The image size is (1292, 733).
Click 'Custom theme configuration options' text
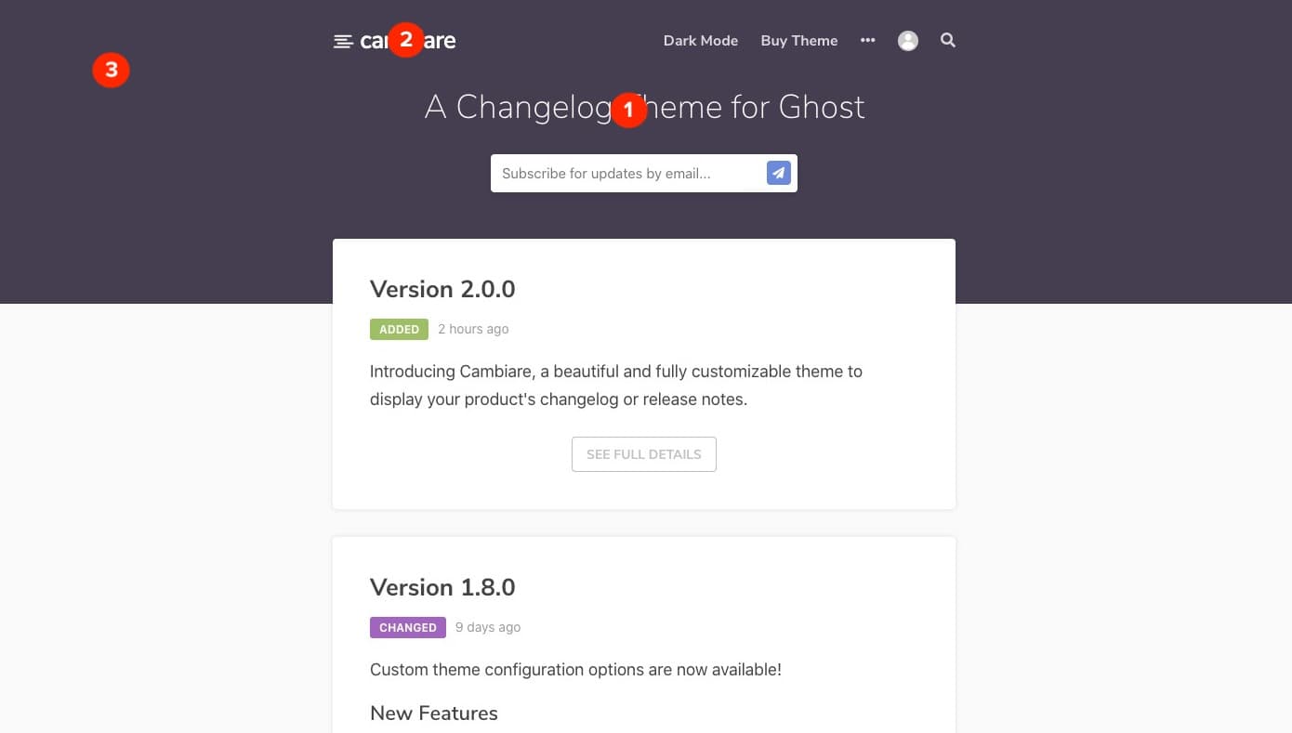pyautogui.click(x=575, y=669)
